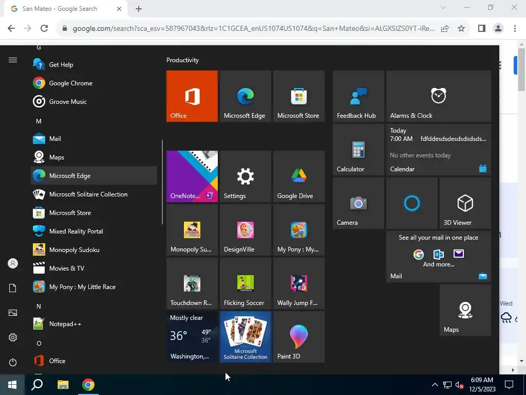Click the Chrome address bar
The image size is (526, 395).
[x=253, y=28]
